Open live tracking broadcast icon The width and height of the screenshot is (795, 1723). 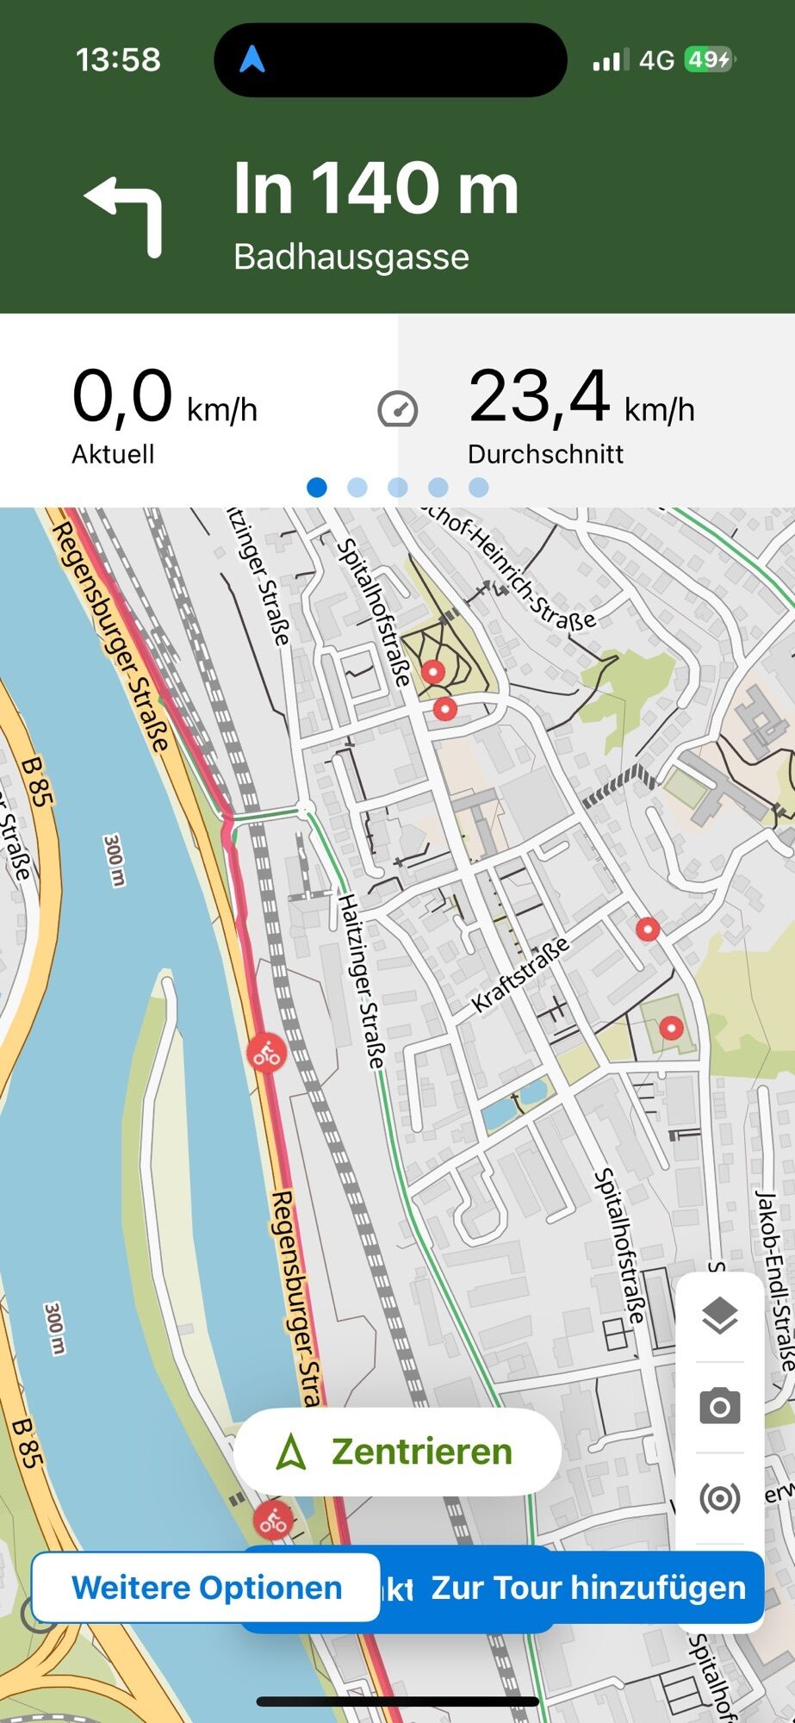point(719,1497)
